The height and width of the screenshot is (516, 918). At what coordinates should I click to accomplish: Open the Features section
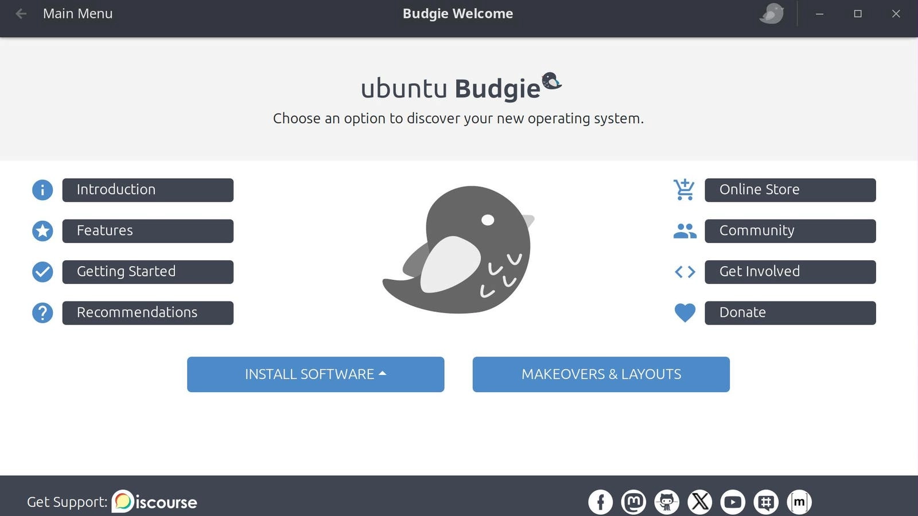pyautogui.click(x=147, y=231)
